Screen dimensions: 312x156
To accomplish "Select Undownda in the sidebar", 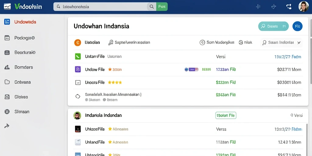I will point(25,22).
